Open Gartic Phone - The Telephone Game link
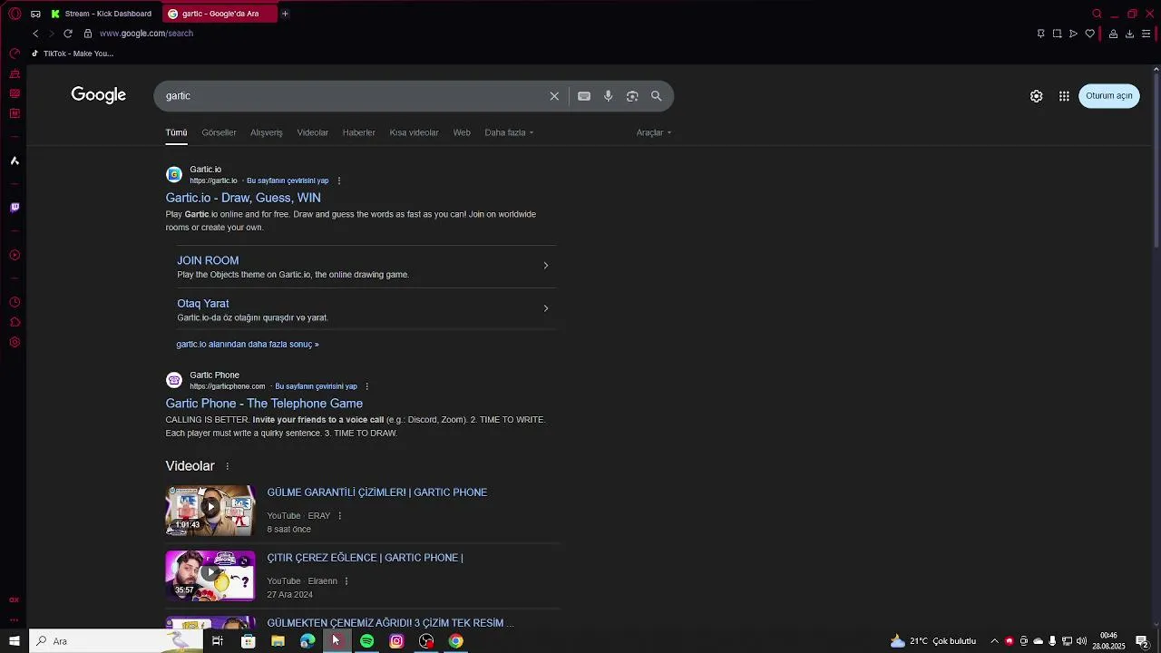Viewport: 1161px width, 653px height. [264, 404]
